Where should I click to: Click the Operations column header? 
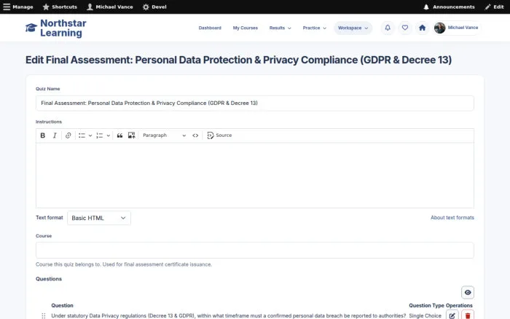click(459, 305)
